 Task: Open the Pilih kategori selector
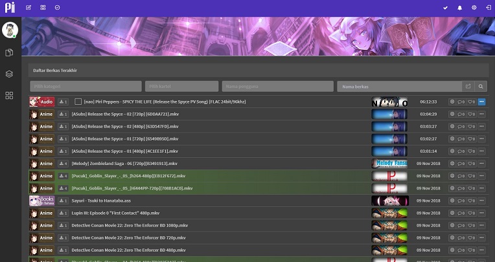coord(86,87)
